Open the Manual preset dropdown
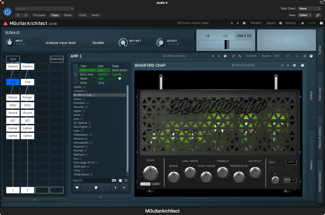 tap(44, 9)
